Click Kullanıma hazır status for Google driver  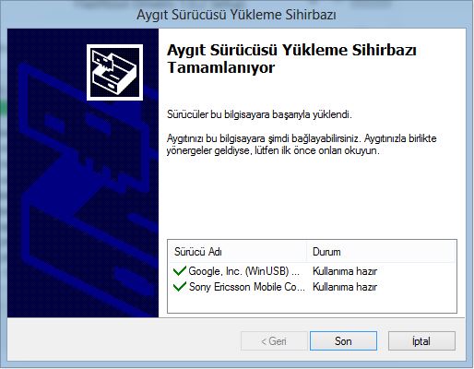click(345, 271)
